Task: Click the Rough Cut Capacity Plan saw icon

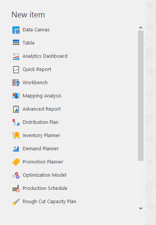Action: pos(16,202)
